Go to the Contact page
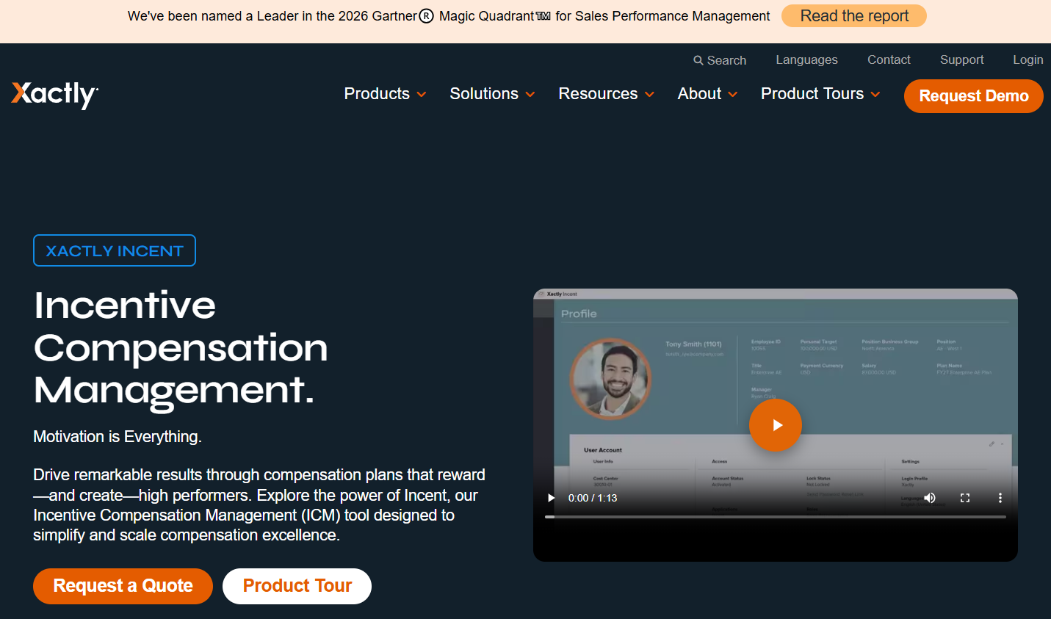1051x619 pixels. [889, 59]
